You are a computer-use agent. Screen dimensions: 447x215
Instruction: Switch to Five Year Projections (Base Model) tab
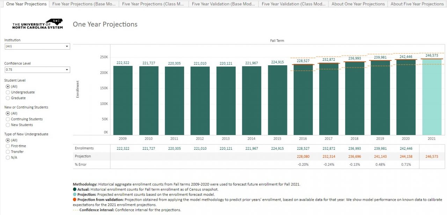point(83,4)
